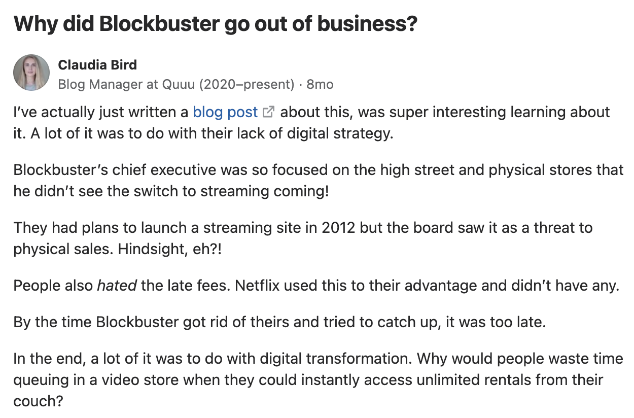Image resolution: width=634 pixels, height=418 pixels.
Task: Click the paragraph starting "Blockbuster's chief executive"
Action: click(x=319, y=181)
